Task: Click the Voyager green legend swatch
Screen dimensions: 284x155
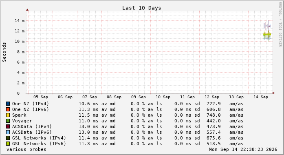Action: (x=8, y=121)
